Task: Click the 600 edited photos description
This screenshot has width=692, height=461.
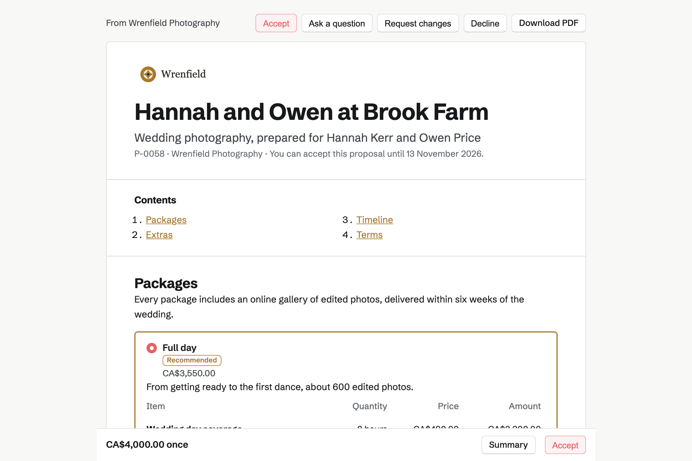Action: click(280, 387)
